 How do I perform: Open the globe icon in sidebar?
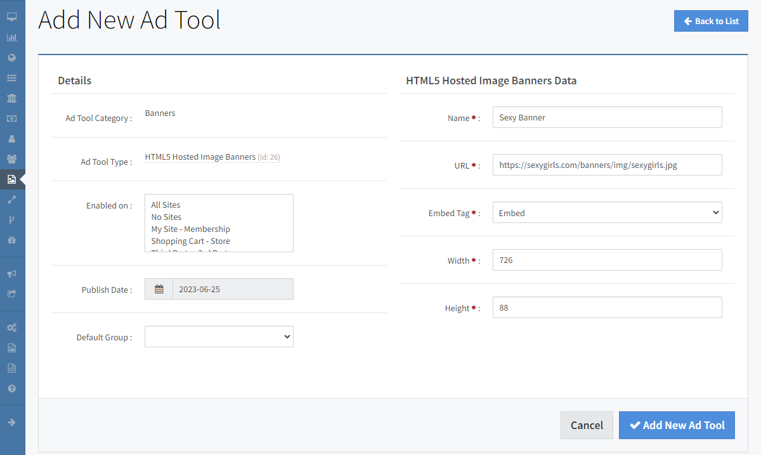coord(11,58)
